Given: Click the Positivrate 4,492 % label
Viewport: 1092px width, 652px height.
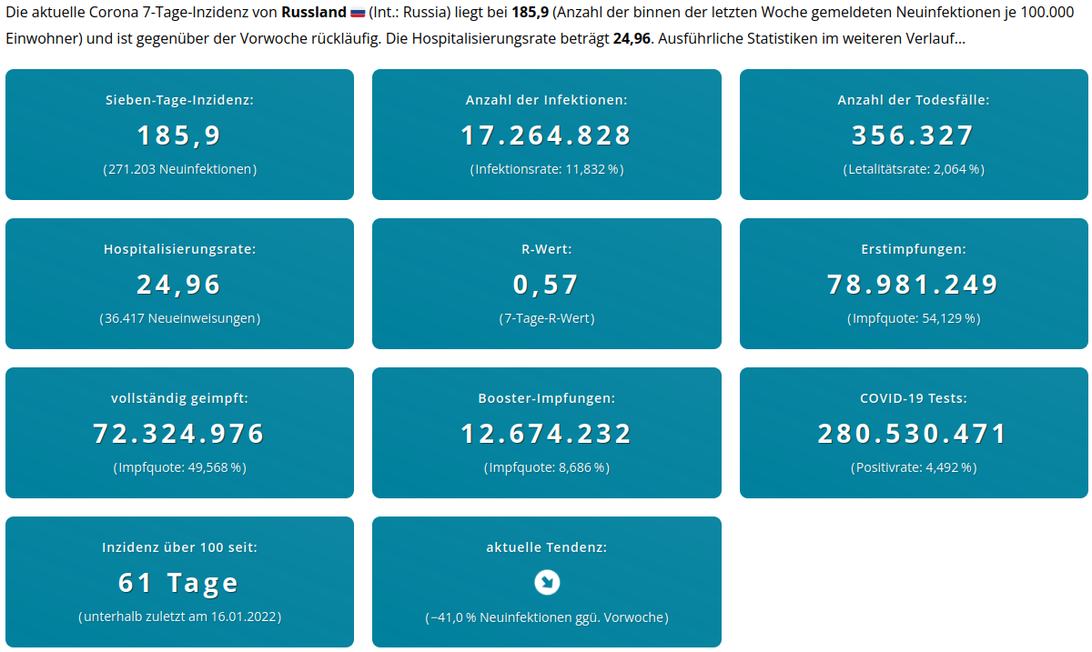Looking at the screenshot, I should click(914, 467).
